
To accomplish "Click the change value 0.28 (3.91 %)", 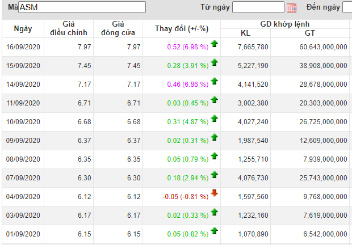I will (188, 66).
